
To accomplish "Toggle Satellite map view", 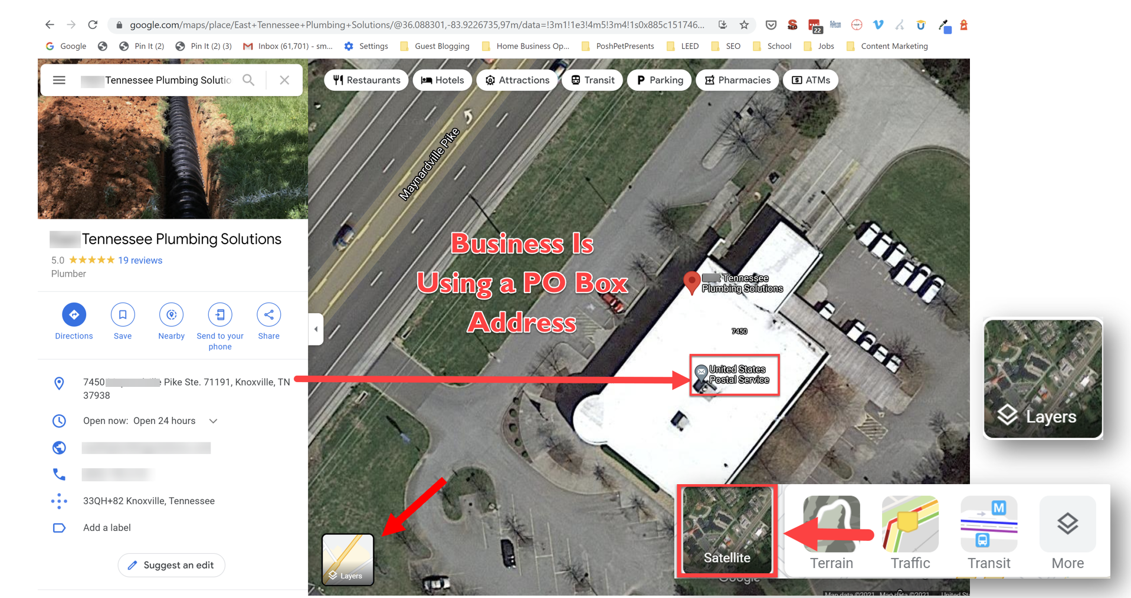I will tap(727, 530).
